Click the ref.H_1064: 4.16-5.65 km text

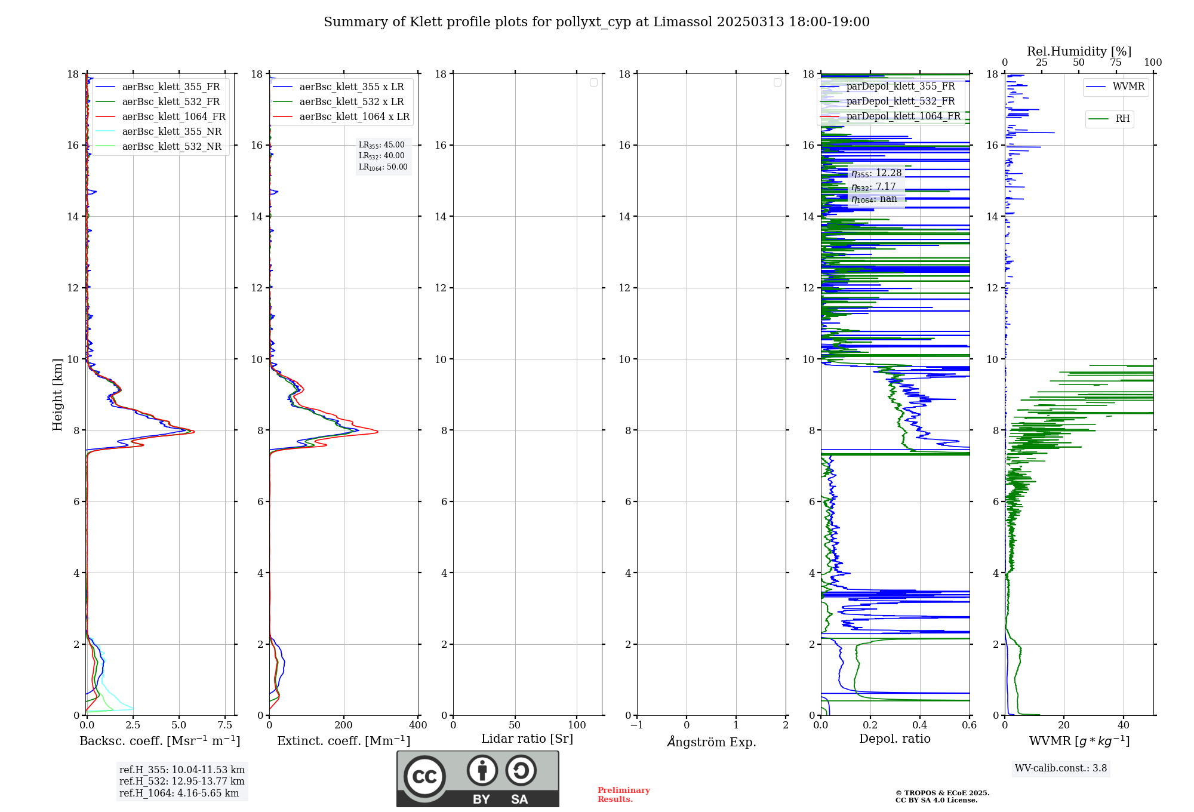pyautogui.click(x=179, y=793)
